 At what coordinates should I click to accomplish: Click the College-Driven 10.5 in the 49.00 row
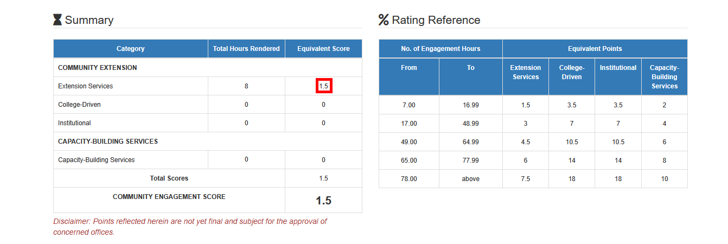(x=572, y=142)
